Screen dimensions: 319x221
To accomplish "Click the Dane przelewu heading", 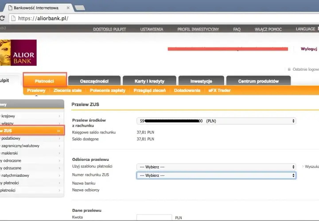I will pyautogui.click(x=87, y=210).
